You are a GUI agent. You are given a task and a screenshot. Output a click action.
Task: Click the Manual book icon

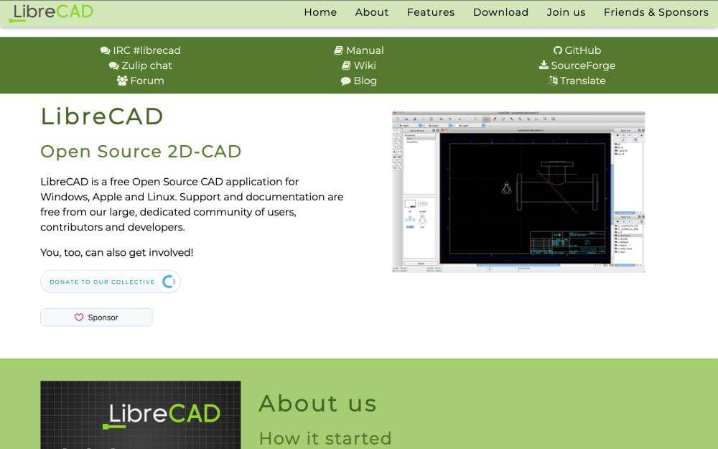[x=339, y=50]
